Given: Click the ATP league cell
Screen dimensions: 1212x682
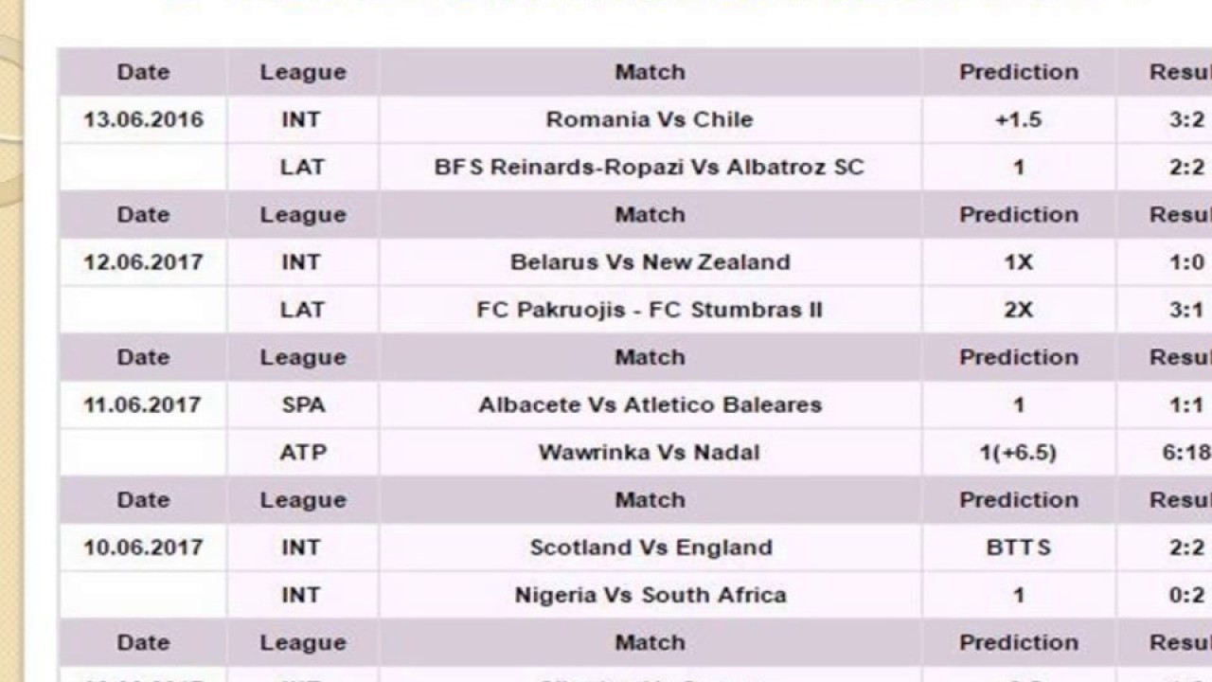Looking at the screenshot, I should click(303, 453).
